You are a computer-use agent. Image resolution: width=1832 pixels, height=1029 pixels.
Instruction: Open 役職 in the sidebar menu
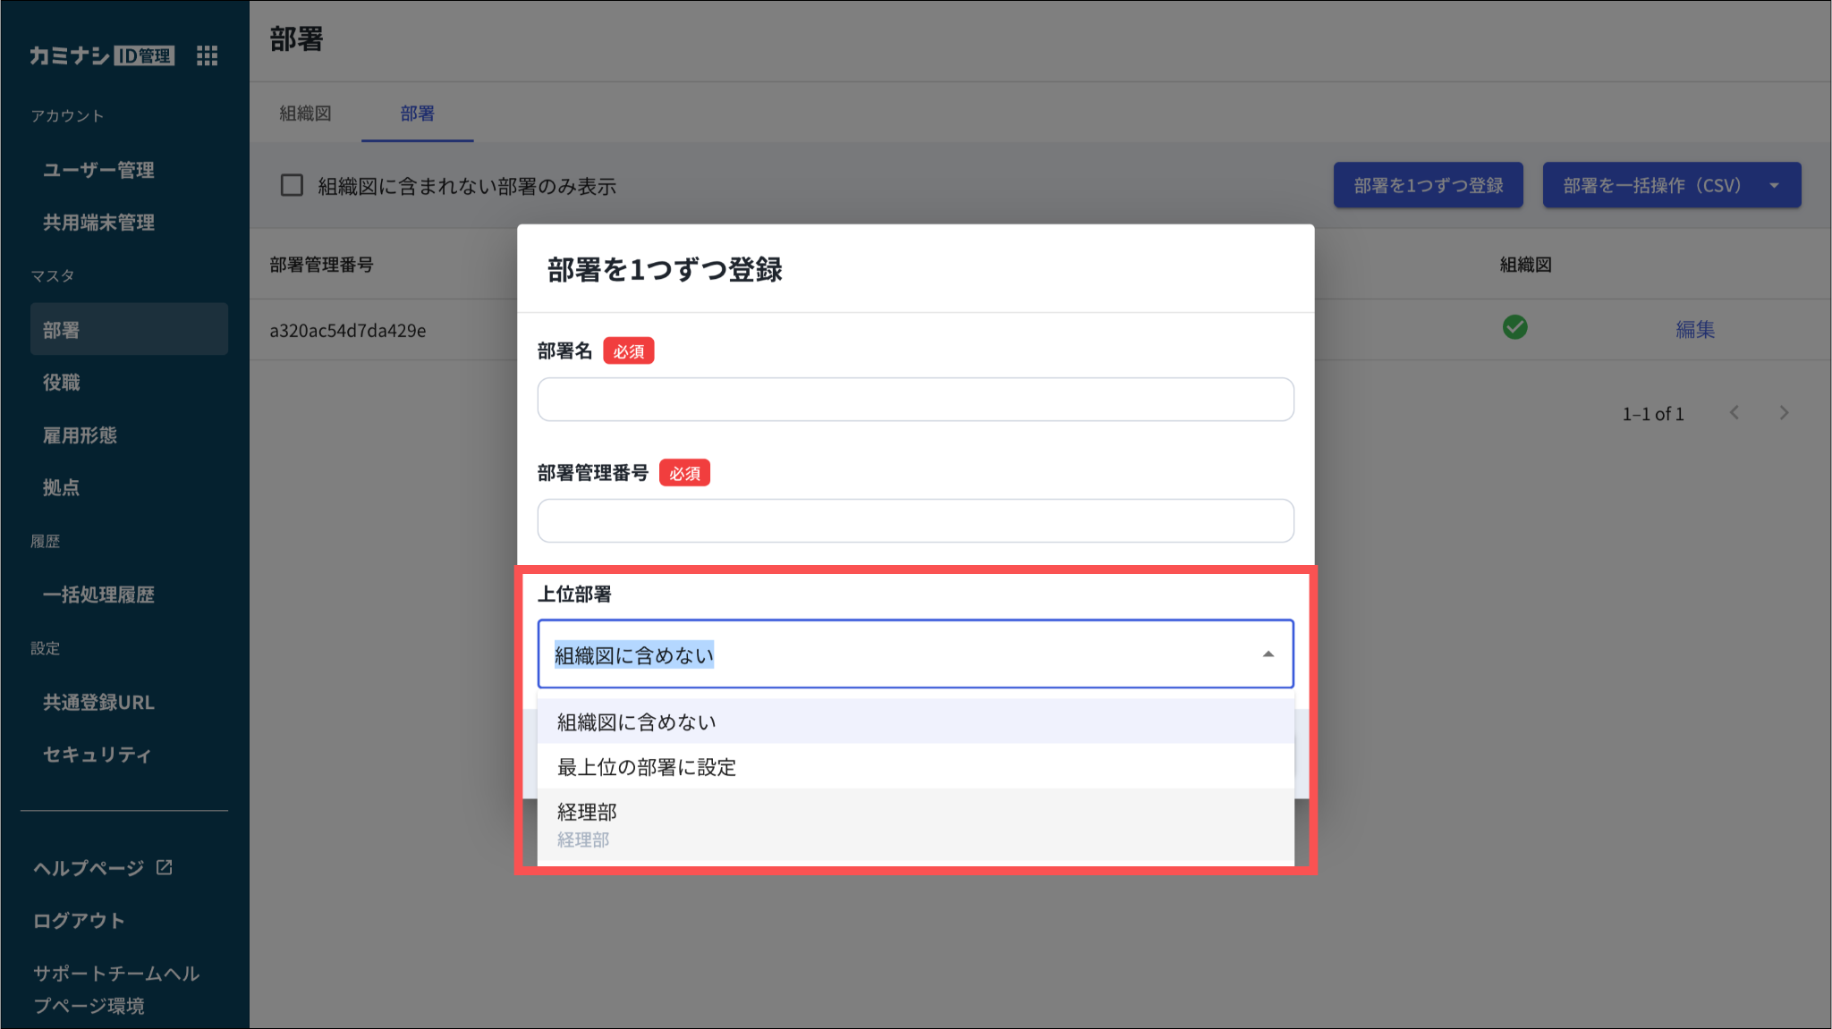click(61, 383)
